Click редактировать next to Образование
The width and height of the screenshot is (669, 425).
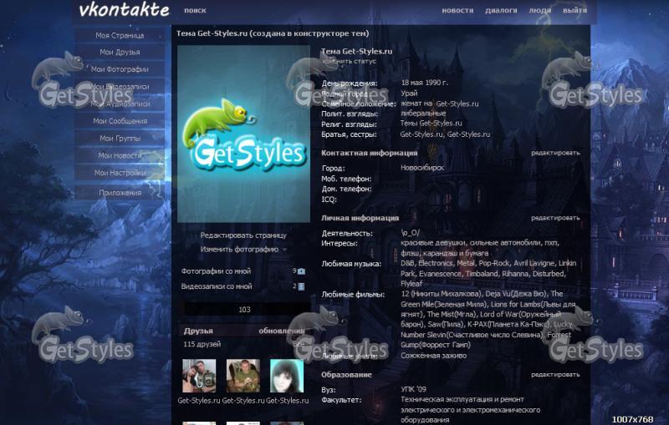554,375
